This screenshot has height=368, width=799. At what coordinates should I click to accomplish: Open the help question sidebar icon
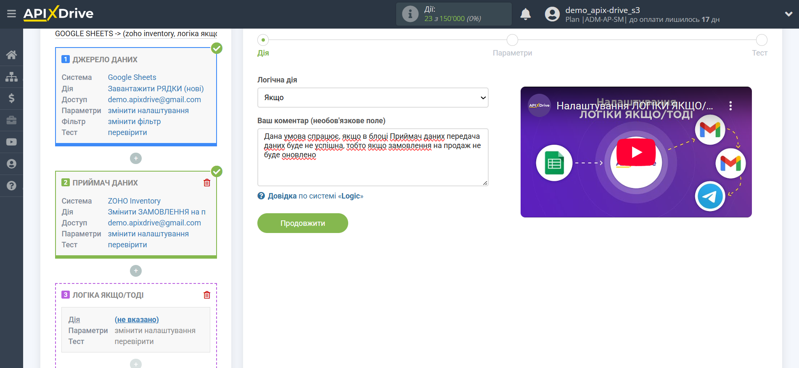tap(11, 186)
